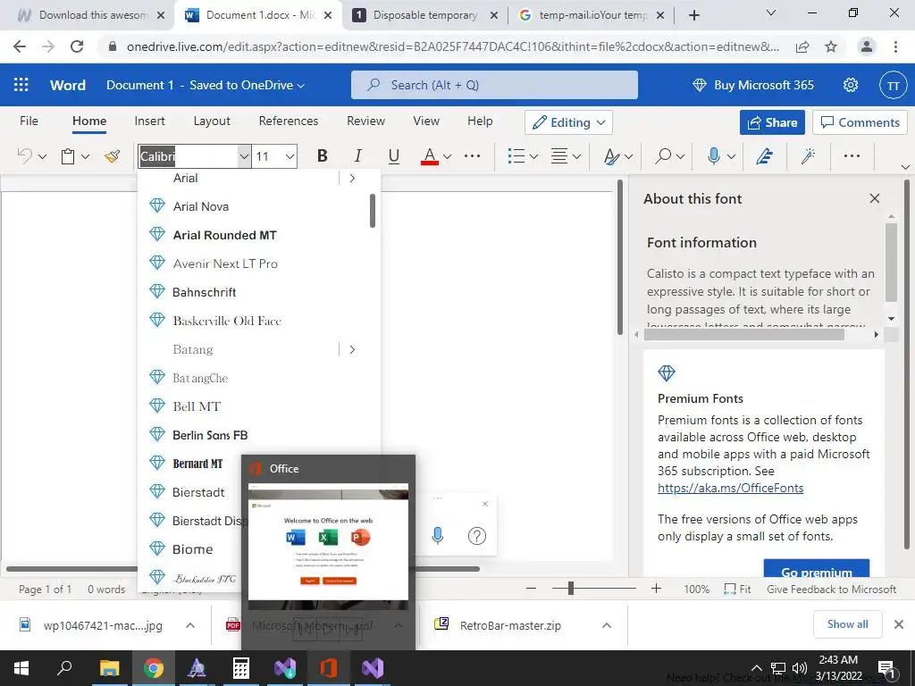Screen dimensions: 915x686
Task: Switch to the Insert tab
Action: click(149, 121)
